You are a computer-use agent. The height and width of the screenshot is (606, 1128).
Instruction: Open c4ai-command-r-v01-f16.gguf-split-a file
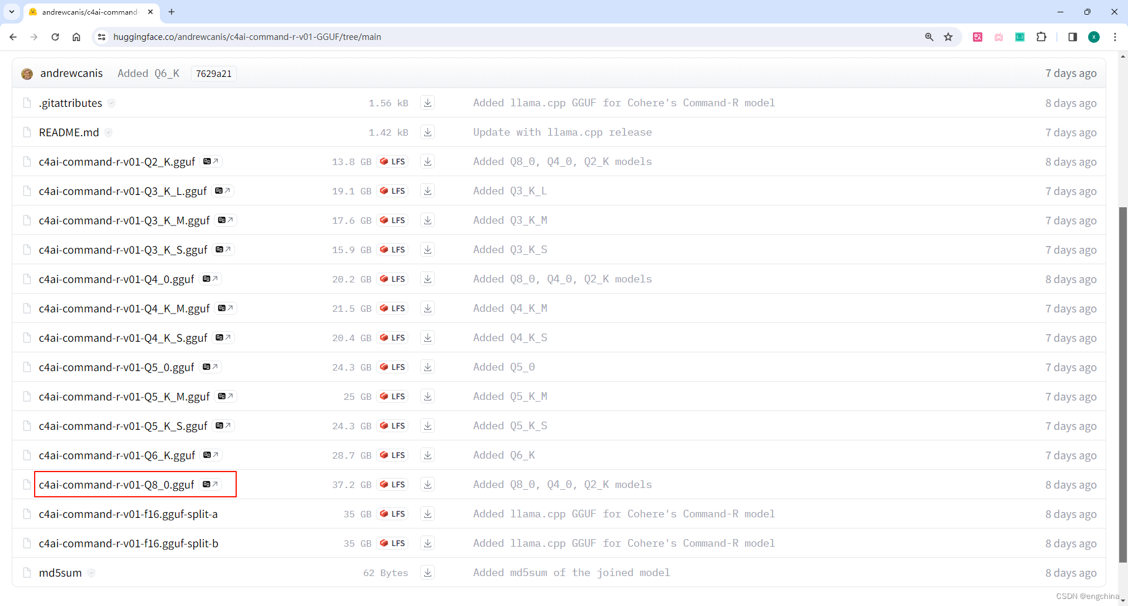pyautogui.click(x=128, y=514)
